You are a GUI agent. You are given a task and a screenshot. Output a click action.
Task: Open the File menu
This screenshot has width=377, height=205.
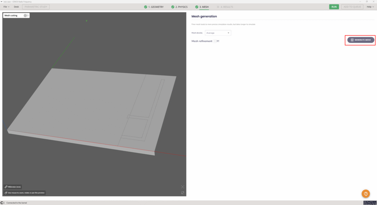pyautogui.click(x=6, y=7)
